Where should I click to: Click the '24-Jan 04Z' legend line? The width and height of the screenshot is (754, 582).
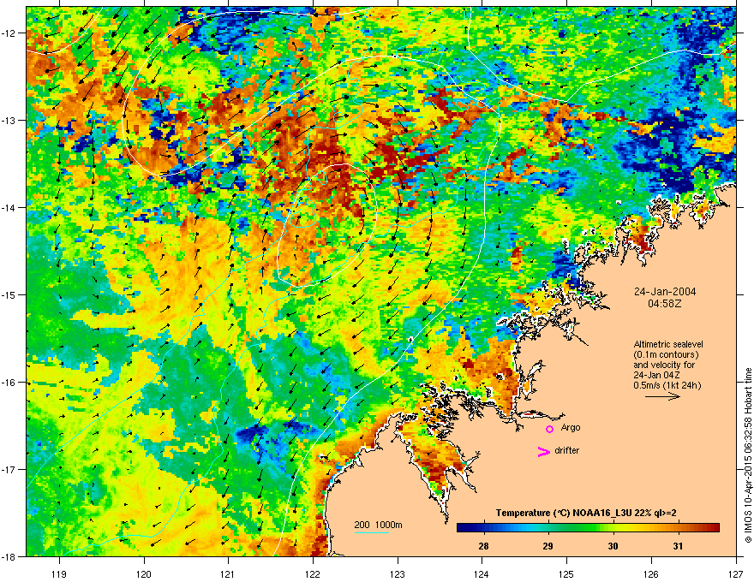[x=656, y=375]
